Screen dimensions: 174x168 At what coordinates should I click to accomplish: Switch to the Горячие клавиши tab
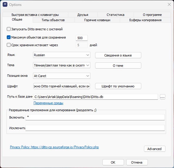coord(97,20)
